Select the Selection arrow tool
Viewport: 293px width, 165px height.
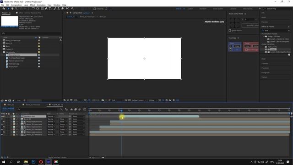click(8, 9)
